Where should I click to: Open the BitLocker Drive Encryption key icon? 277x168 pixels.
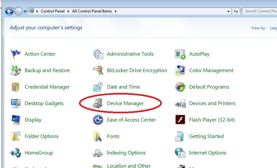coord(98,70)
